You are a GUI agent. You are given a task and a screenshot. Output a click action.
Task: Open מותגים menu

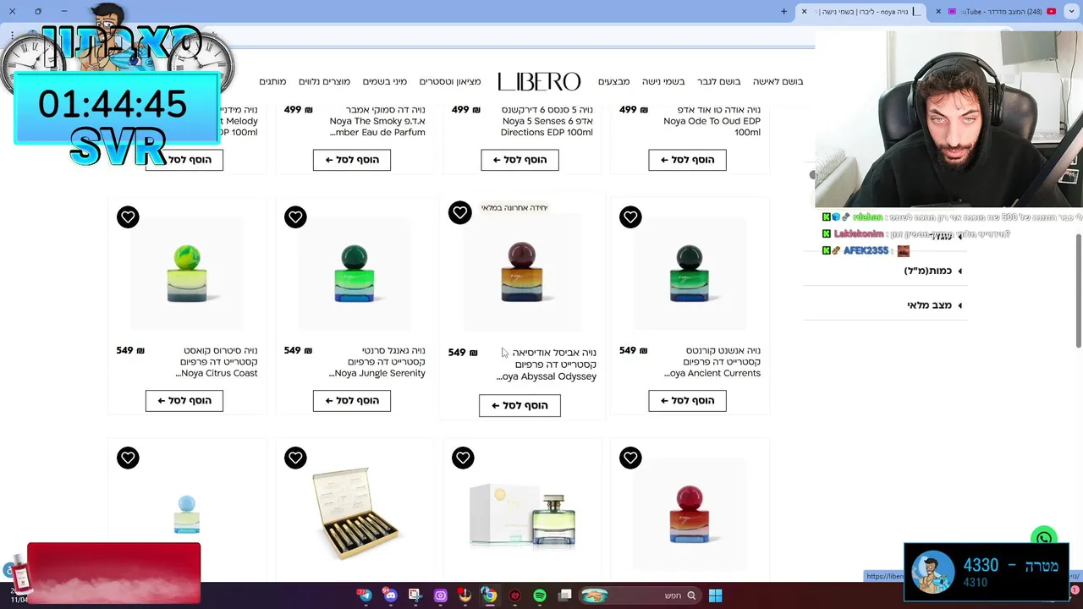click(x=272, y=81)
